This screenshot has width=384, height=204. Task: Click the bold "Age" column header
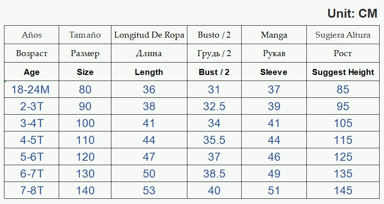(32, 72)
